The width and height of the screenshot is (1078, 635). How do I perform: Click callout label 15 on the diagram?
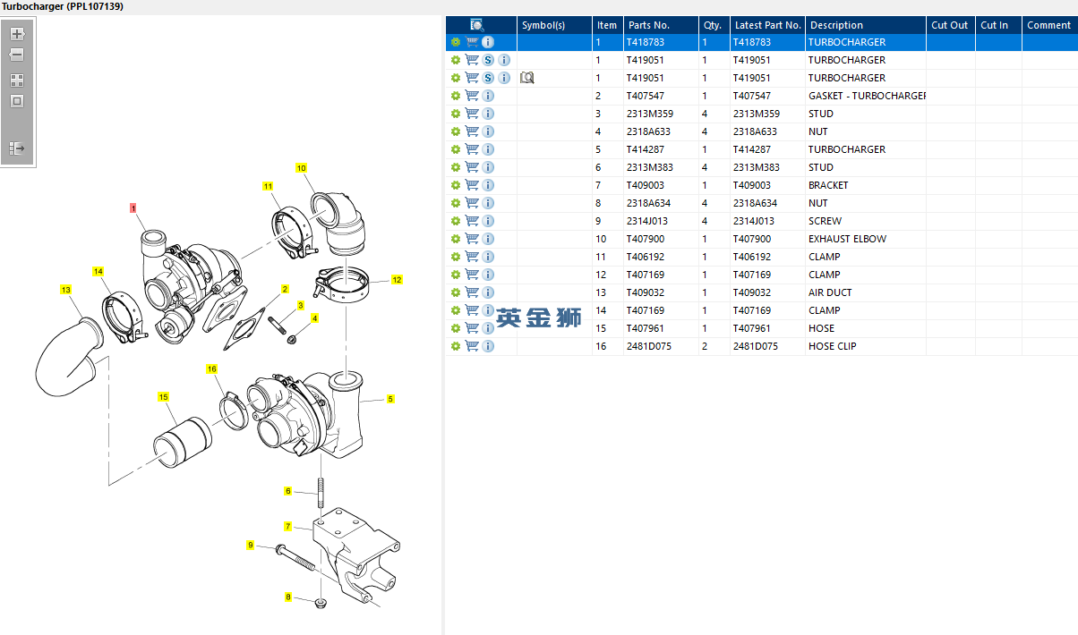click(x=163, y=396)
